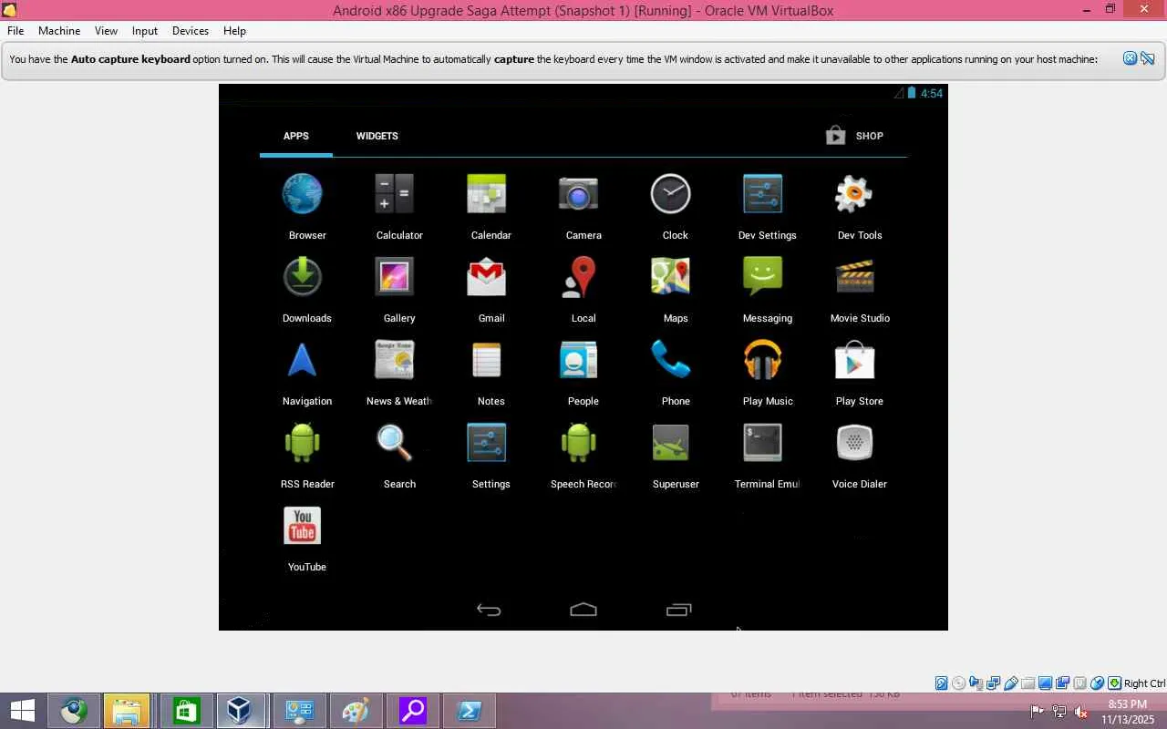Start the Camera app
Image resolution: width=1167 pixels, height=729 pixels.
tap(579, 195)
